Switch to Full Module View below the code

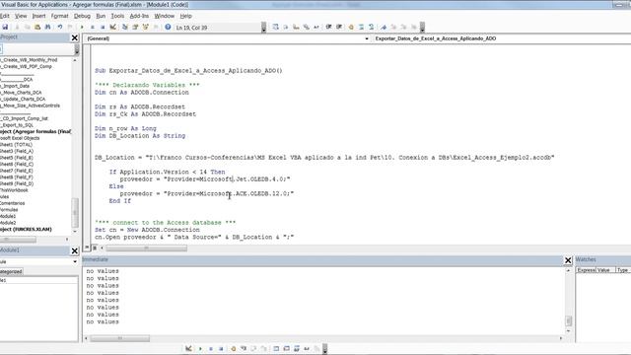click(x=95, y=248)
